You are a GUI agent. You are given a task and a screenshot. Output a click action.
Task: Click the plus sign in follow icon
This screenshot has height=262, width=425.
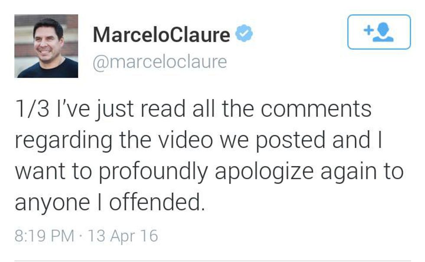coord(368,30)
